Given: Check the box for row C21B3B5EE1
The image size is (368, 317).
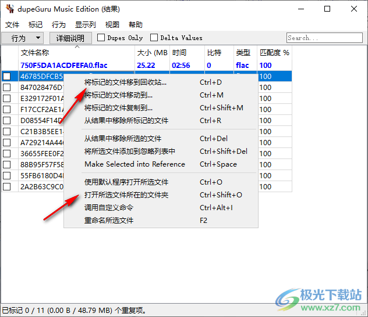Looking at the screenshot, I should [x=7, y=131].
